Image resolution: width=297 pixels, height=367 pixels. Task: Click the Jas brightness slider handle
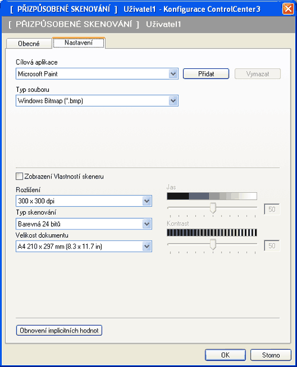tap(213, 208)
